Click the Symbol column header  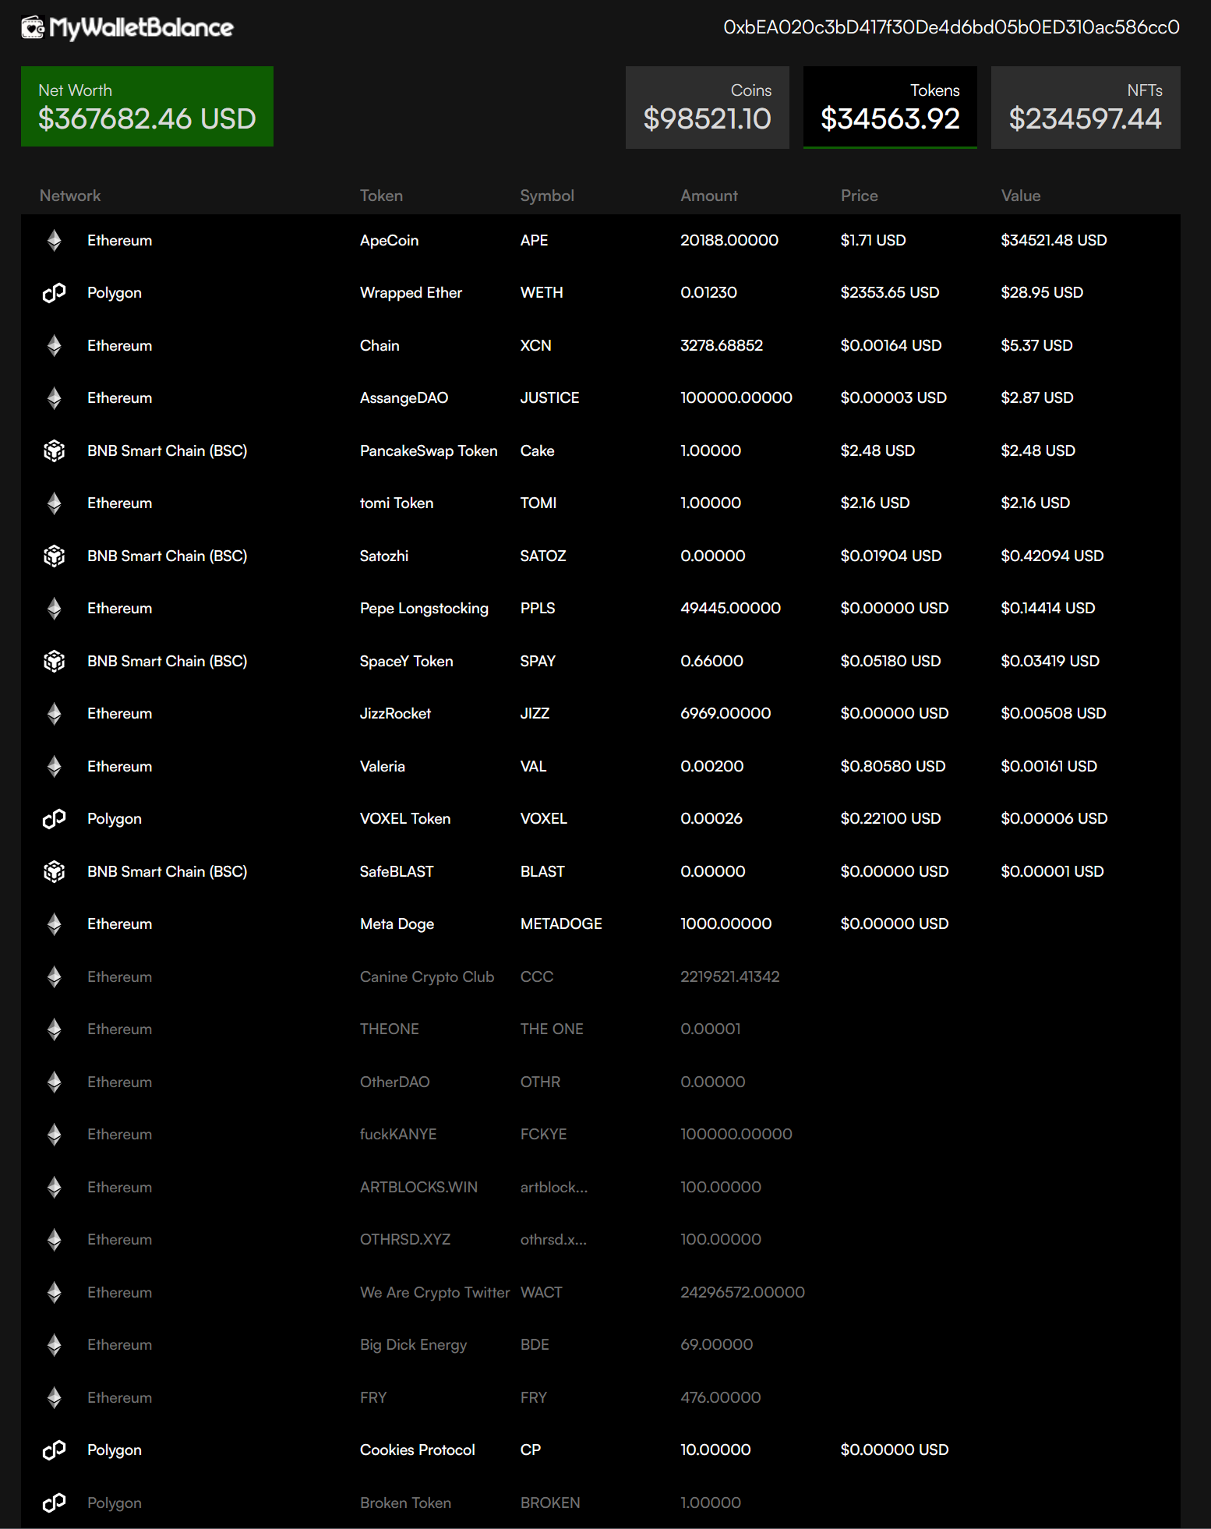coord(547,196)
